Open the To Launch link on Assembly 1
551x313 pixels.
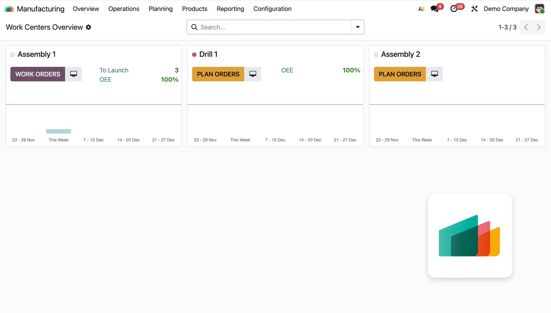tap(114, 70)
